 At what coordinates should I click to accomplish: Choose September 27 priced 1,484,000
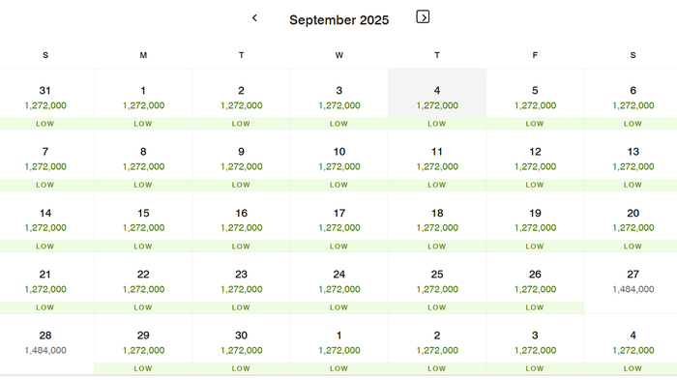pyautogui.click(x=633, y=283)
